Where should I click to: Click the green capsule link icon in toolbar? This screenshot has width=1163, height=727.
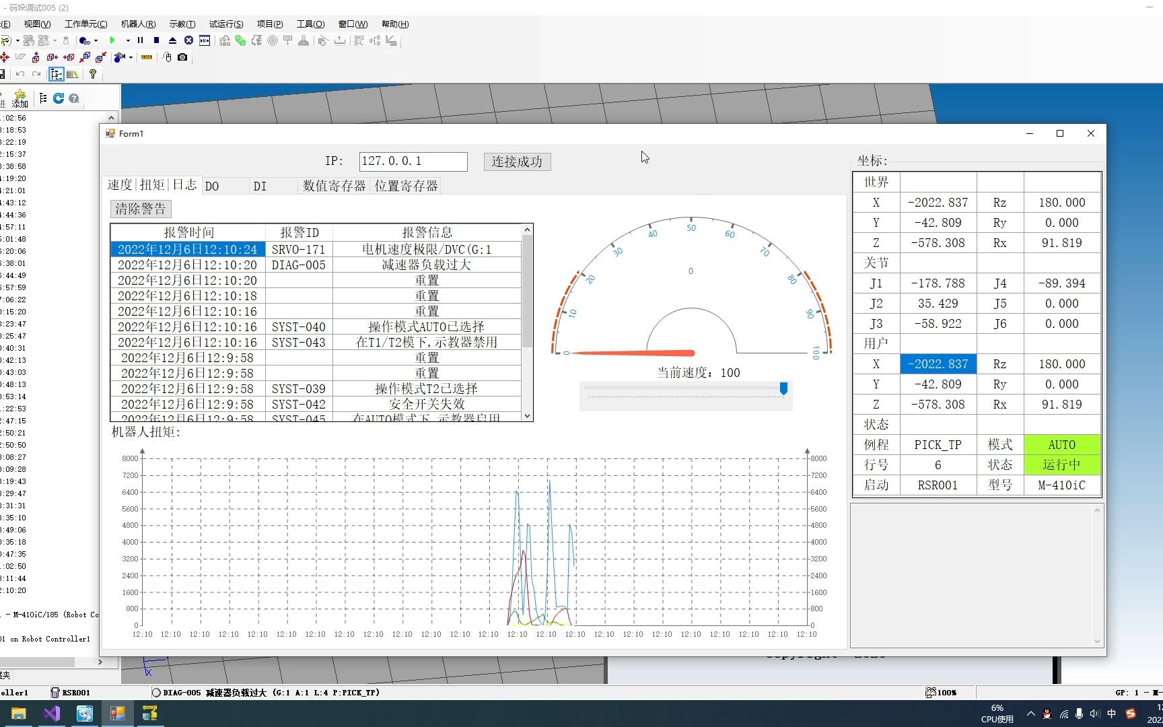click(x=240, y=40)
